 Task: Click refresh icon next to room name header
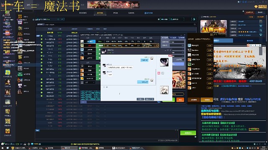click(58, 19)
